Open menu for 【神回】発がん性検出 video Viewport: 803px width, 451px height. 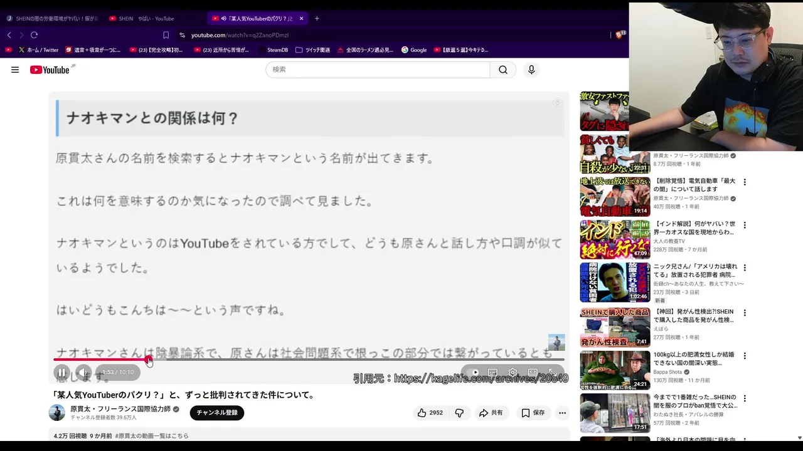[745, 313]
